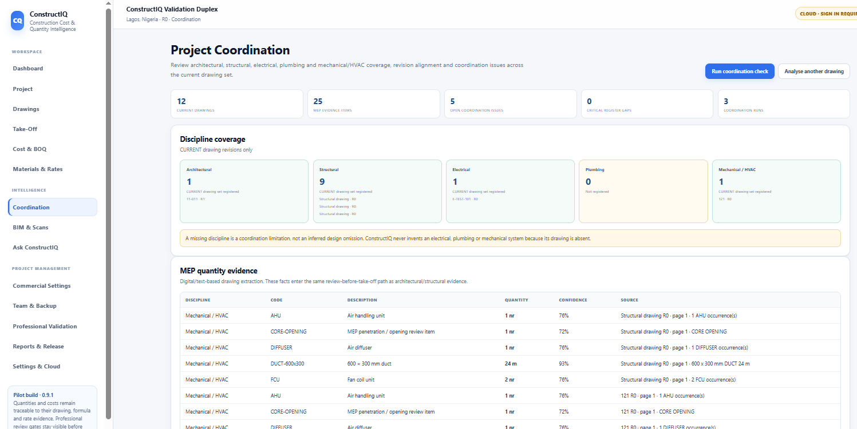Click the 2 nr quantity value
The height and width of the screenshot is (429, 857).
tap(510, 380)
